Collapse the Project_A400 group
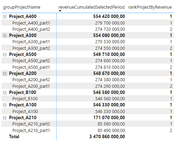 click(5, 17)
